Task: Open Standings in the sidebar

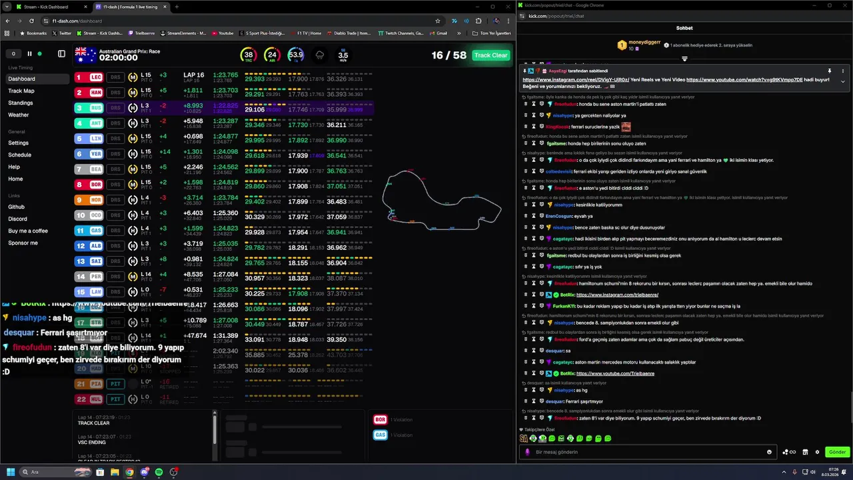Action: coord(21,103)
